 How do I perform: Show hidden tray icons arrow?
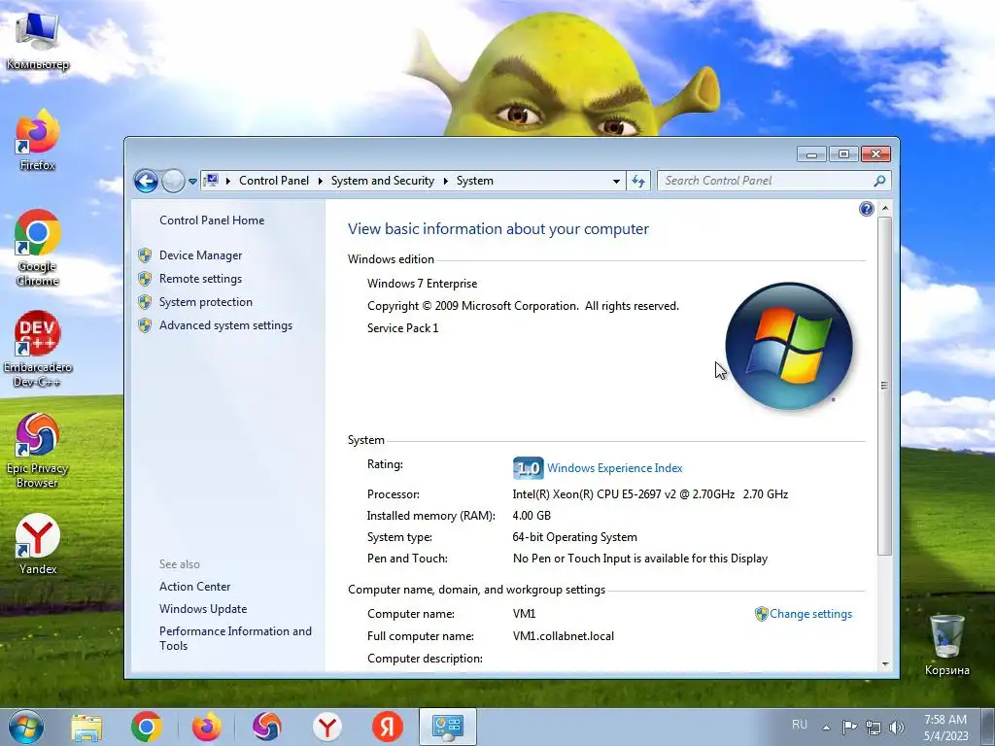pos(826,728)
